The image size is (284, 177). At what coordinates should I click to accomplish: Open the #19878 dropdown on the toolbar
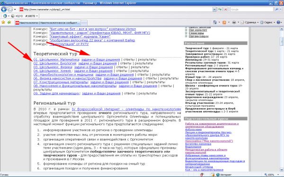pos(32,16)
